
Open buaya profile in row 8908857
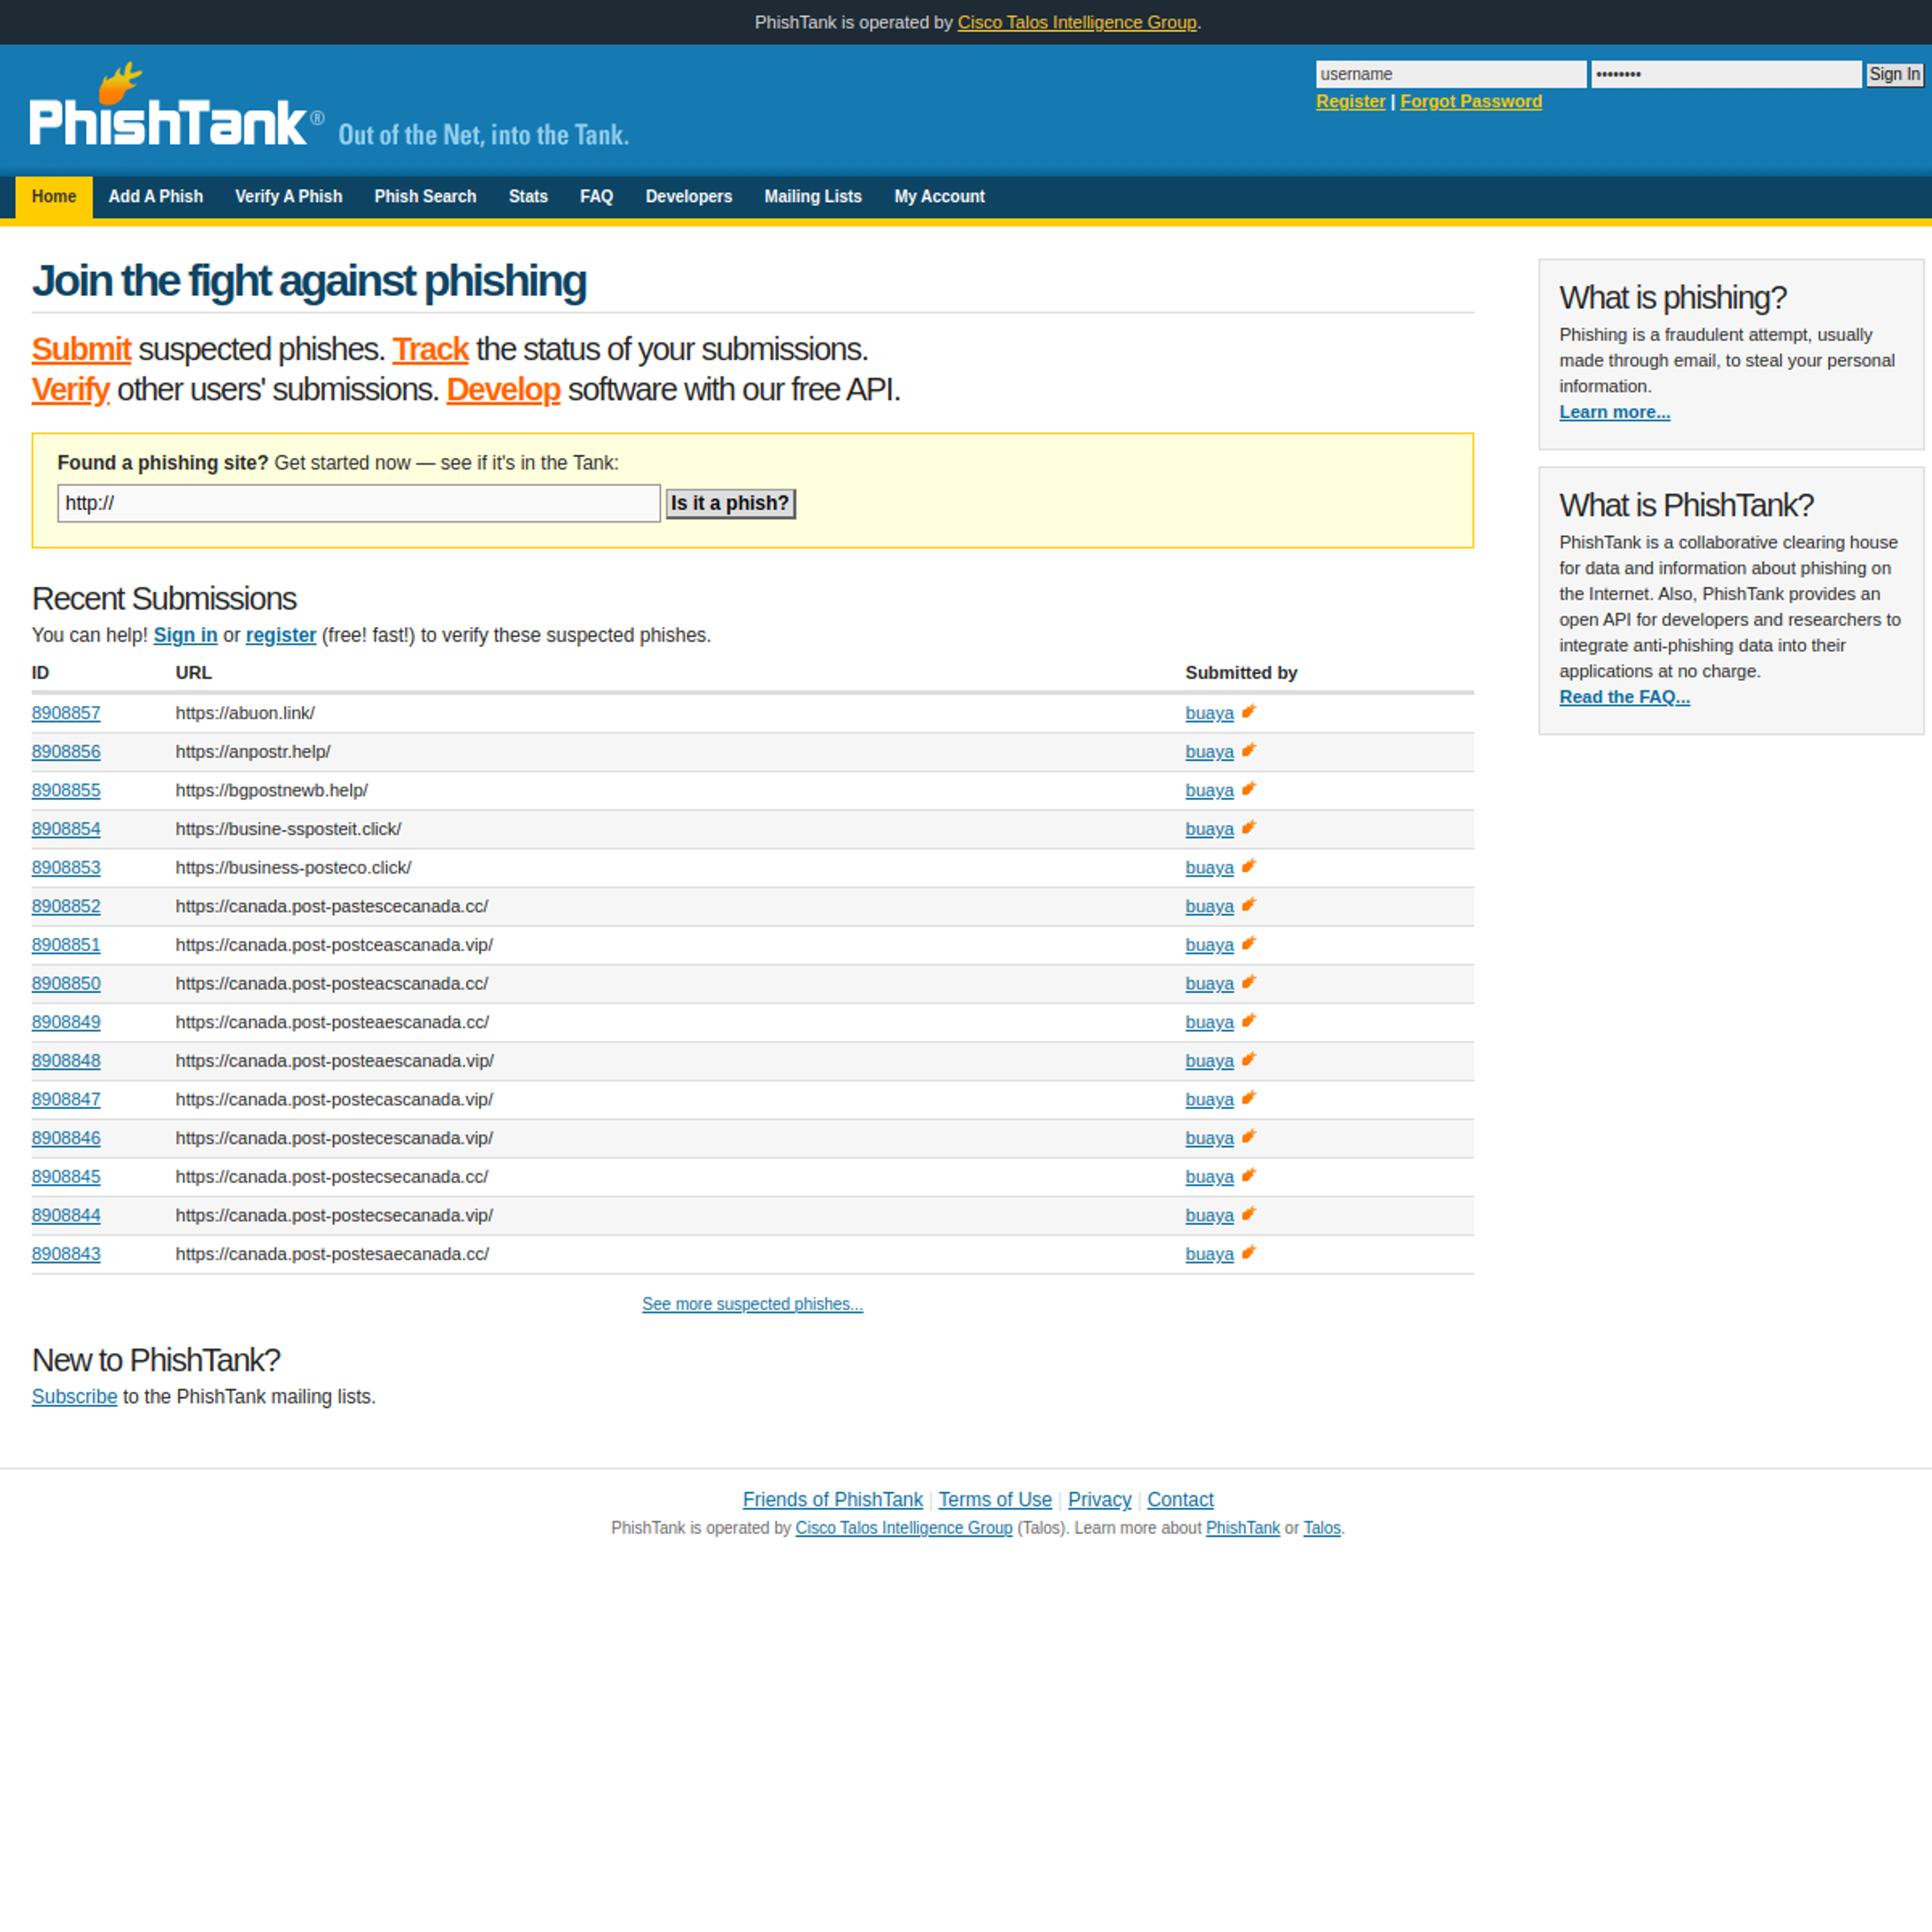coord(1210,713)
